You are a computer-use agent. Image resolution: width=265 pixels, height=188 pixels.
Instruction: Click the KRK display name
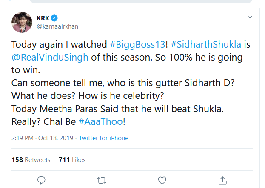43,18
